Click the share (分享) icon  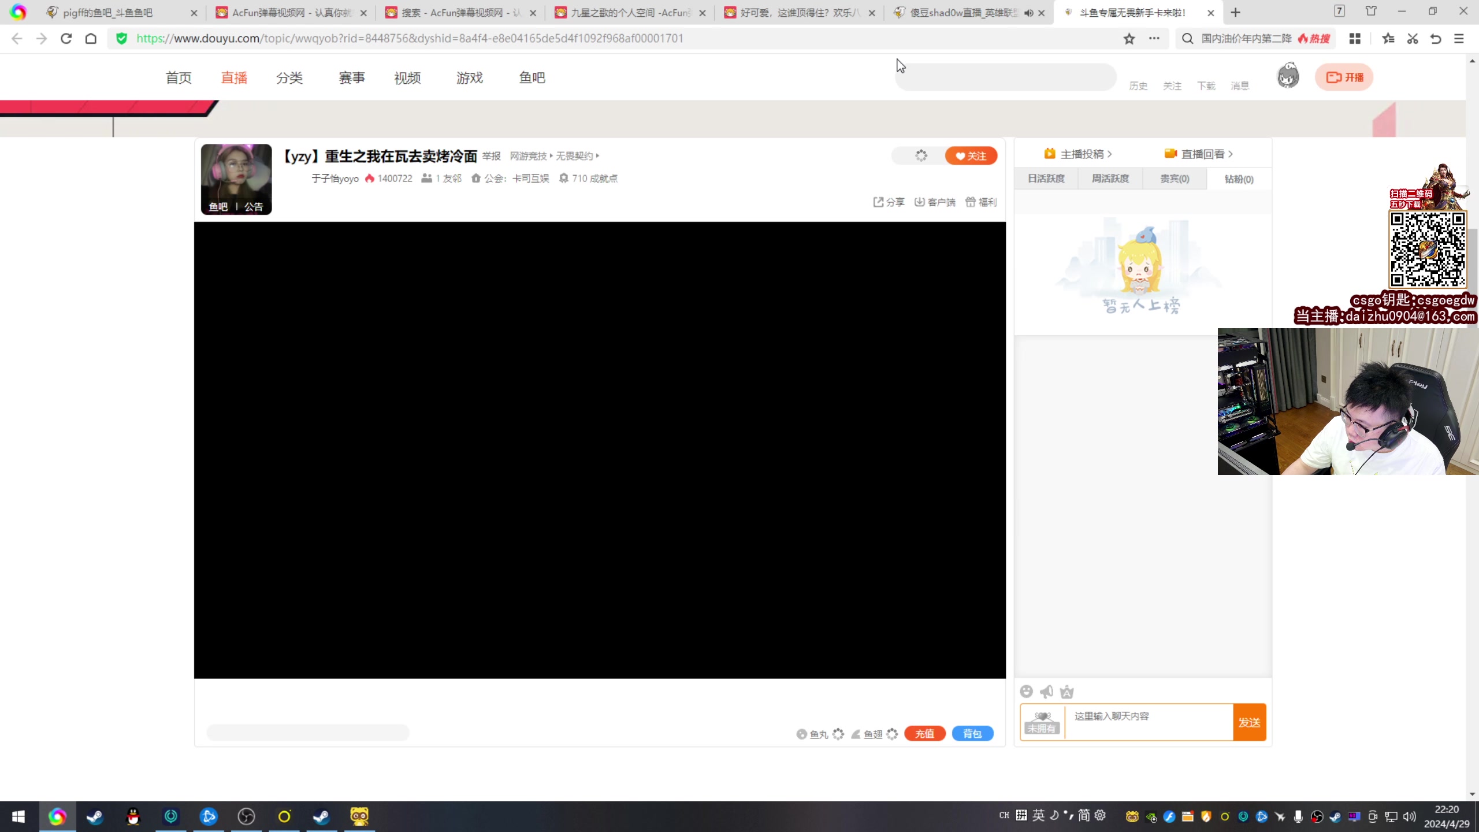pyautogui.click(x=879, y=202)
